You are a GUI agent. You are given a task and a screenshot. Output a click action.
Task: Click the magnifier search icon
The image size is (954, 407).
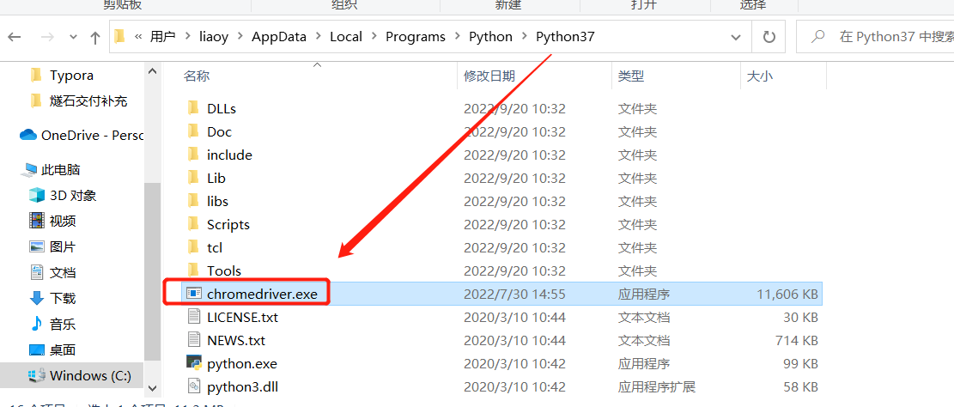[x=819, y=37]
